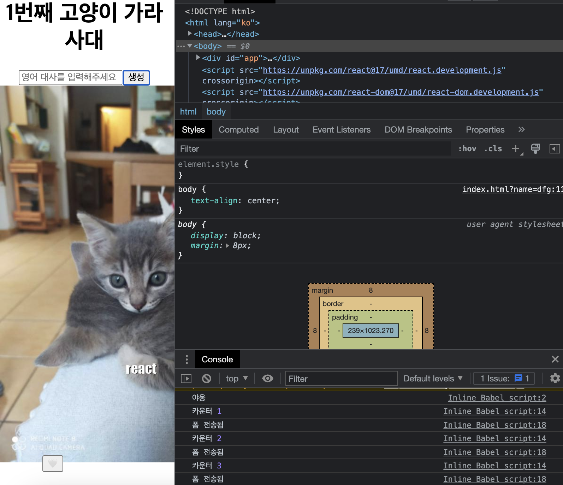The image size is (563, 485).
Task: Click the 생성 button
Action: coord(136,77)
